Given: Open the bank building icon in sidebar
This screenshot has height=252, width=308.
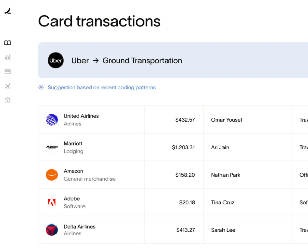Looking at the screenshot, I should point(8,100).
